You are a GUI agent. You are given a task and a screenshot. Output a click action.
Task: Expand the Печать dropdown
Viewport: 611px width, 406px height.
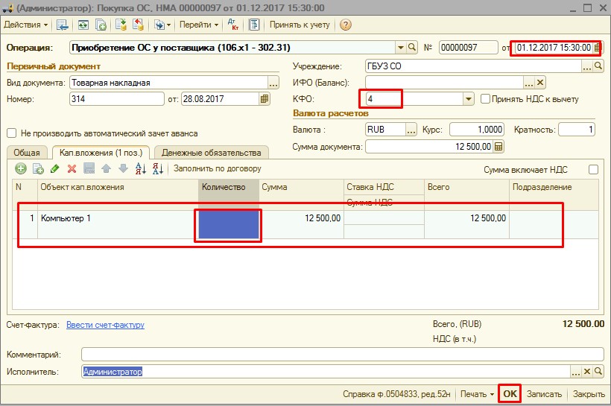478,393
